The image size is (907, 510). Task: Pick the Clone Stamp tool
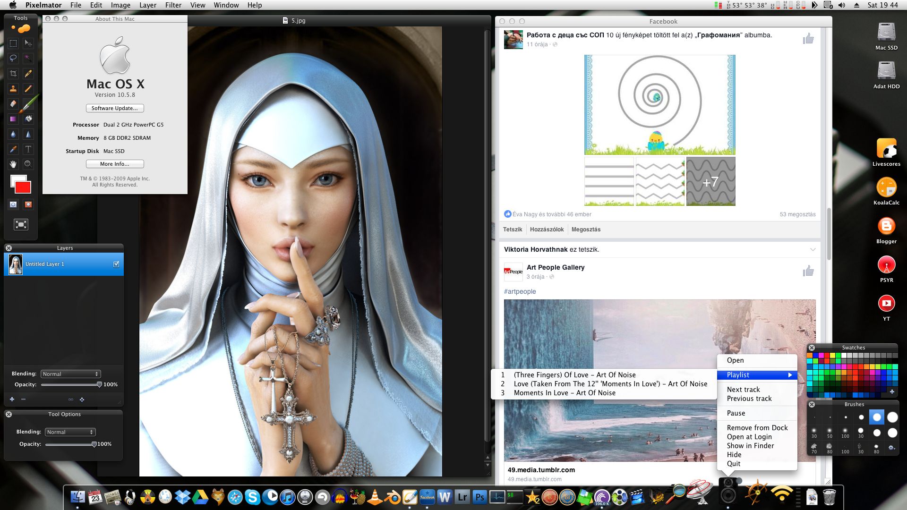pos(13,88)
